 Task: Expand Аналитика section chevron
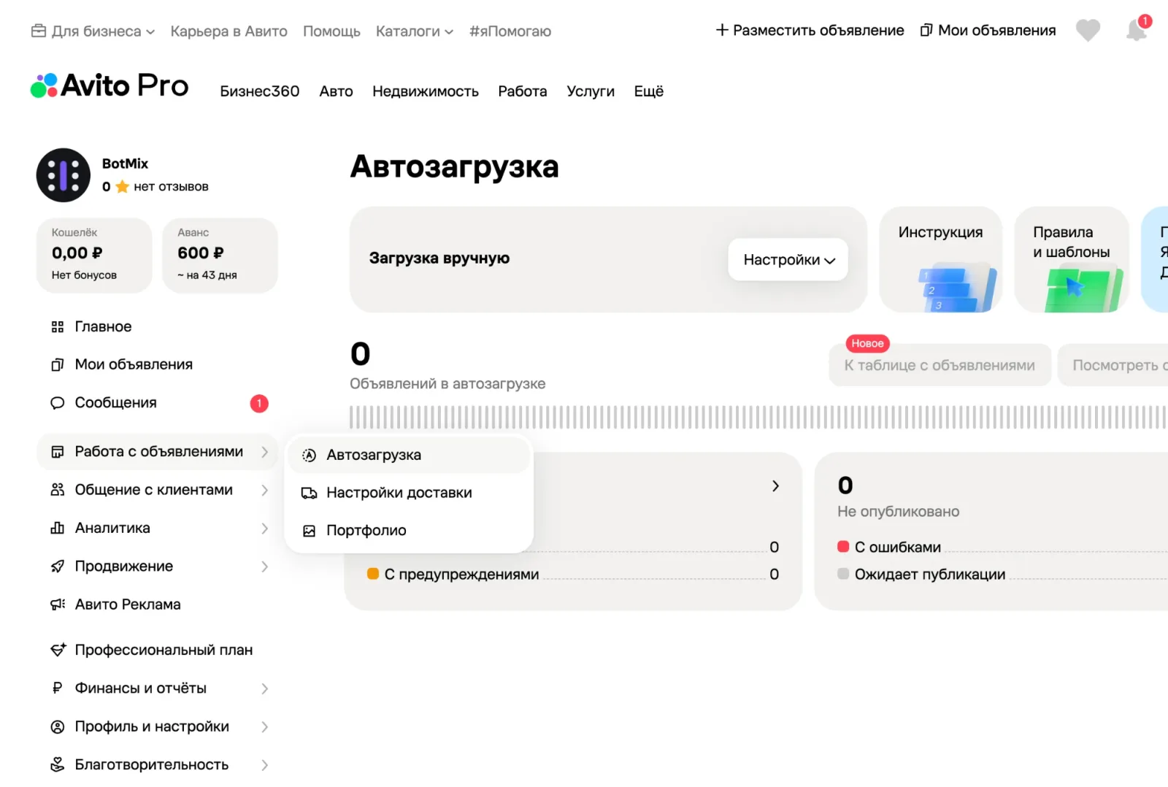pos(264,528)
